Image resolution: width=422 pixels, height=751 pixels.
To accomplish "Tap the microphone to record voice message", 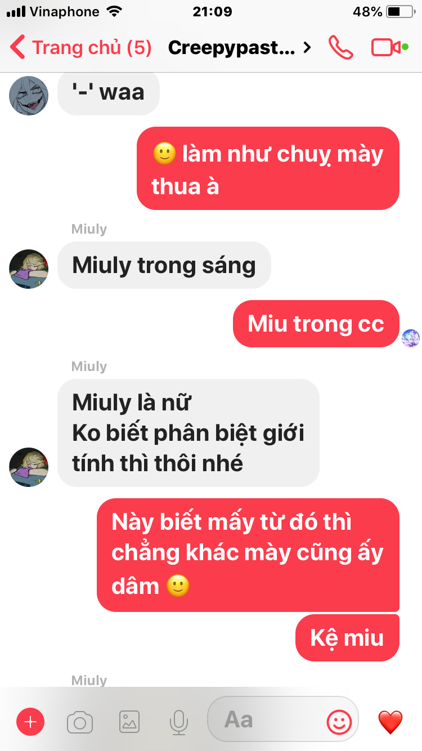I will pos(179,722).
